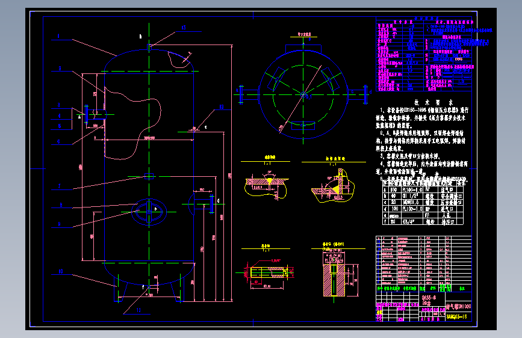Click part callout number 6
This screenshot has width=522, height=338.
coord(58,141)
